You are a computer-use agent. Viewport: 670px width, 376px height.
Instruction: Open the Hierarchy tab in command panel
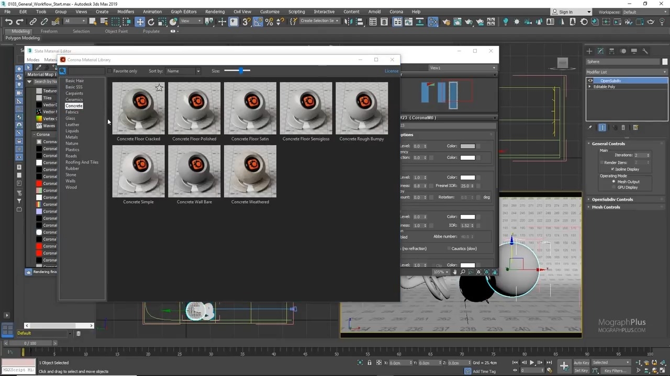click(612, 51)
